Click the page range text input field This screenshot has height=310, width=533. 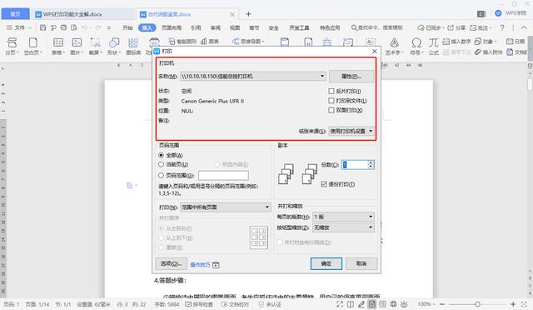[223, 175]
